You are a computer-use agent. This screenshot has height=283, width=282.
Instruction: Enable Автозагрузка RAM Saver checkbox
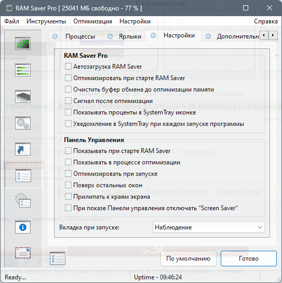coord(68,67)
